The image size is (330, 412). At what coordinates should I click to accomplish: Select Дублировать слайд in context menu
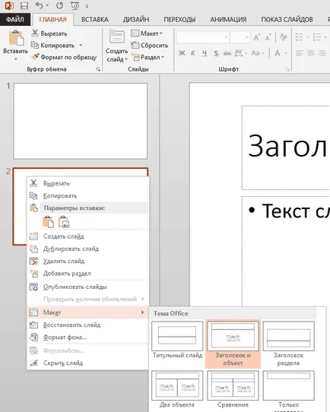[71, 249]
